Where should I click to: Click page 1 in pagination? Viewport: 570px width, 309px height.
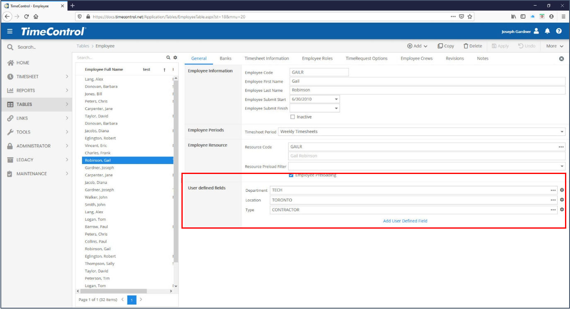coord(131,300)
